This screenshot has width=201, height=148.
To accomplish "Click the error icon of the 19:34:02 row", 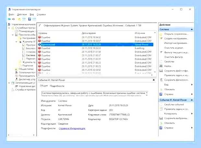I will 40,37.
